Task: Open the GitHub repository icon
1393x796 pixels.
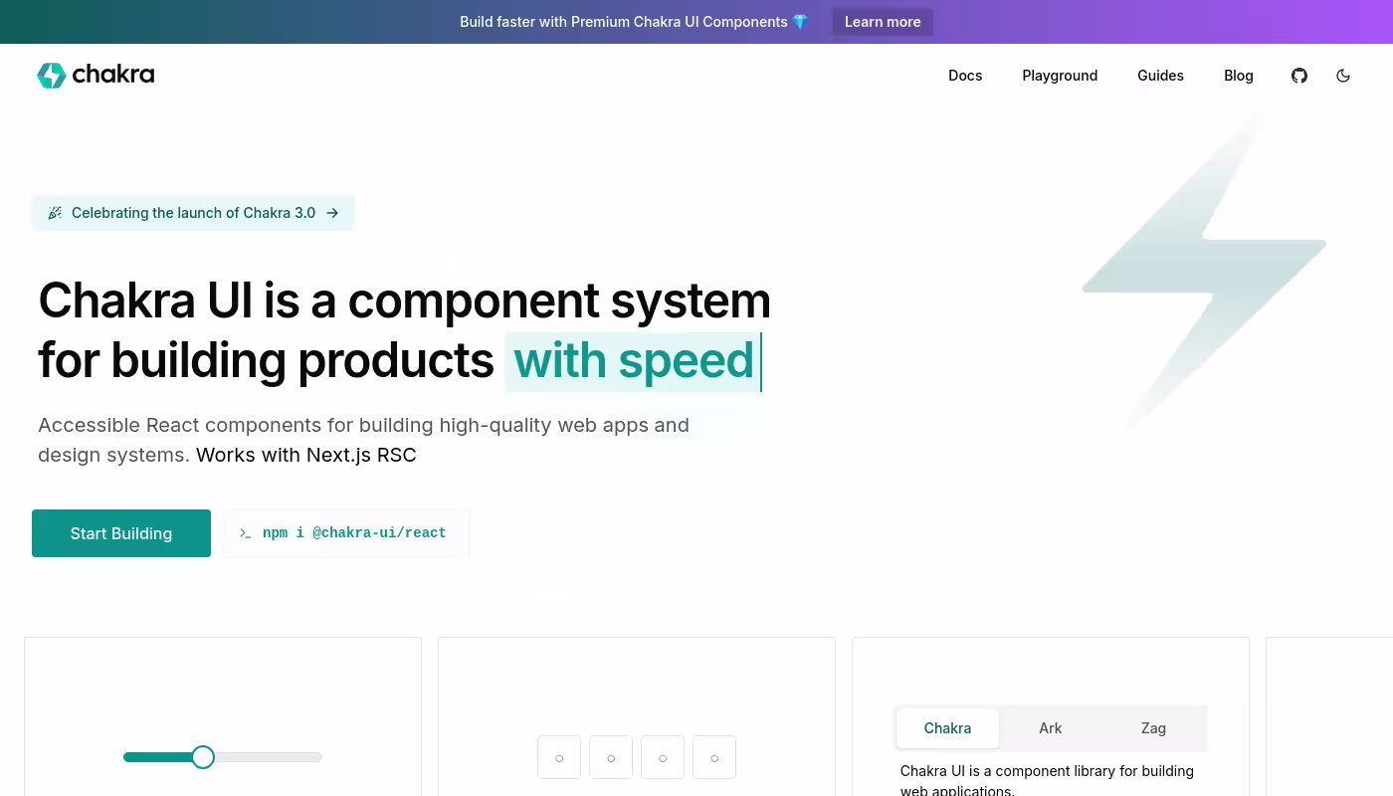Action: pyautogui.click(x=1299, y=76)
